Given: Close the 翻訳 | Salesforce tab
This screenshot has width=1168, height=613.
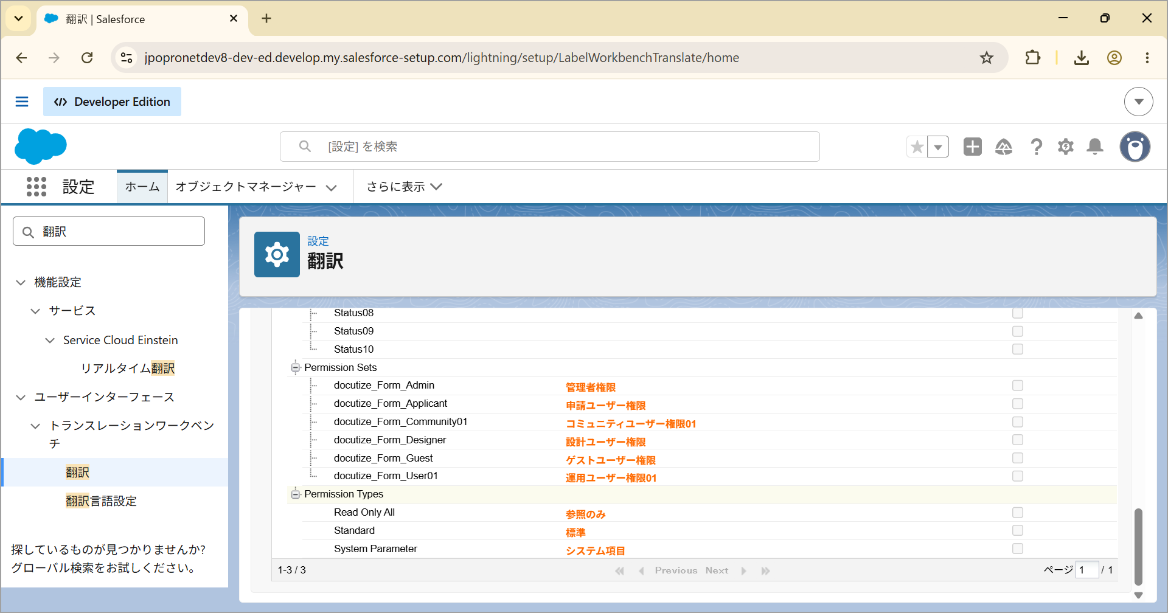Looking at the screenshot, I should click(x=234, y=19).
